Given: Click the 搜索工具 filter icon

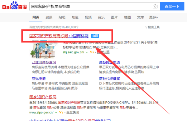Looking at the screenshot, I should pos(146,27).
